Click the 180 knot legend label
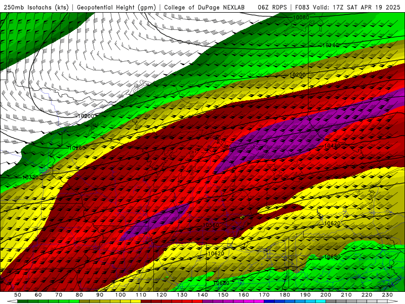 (x=285, y=295)
